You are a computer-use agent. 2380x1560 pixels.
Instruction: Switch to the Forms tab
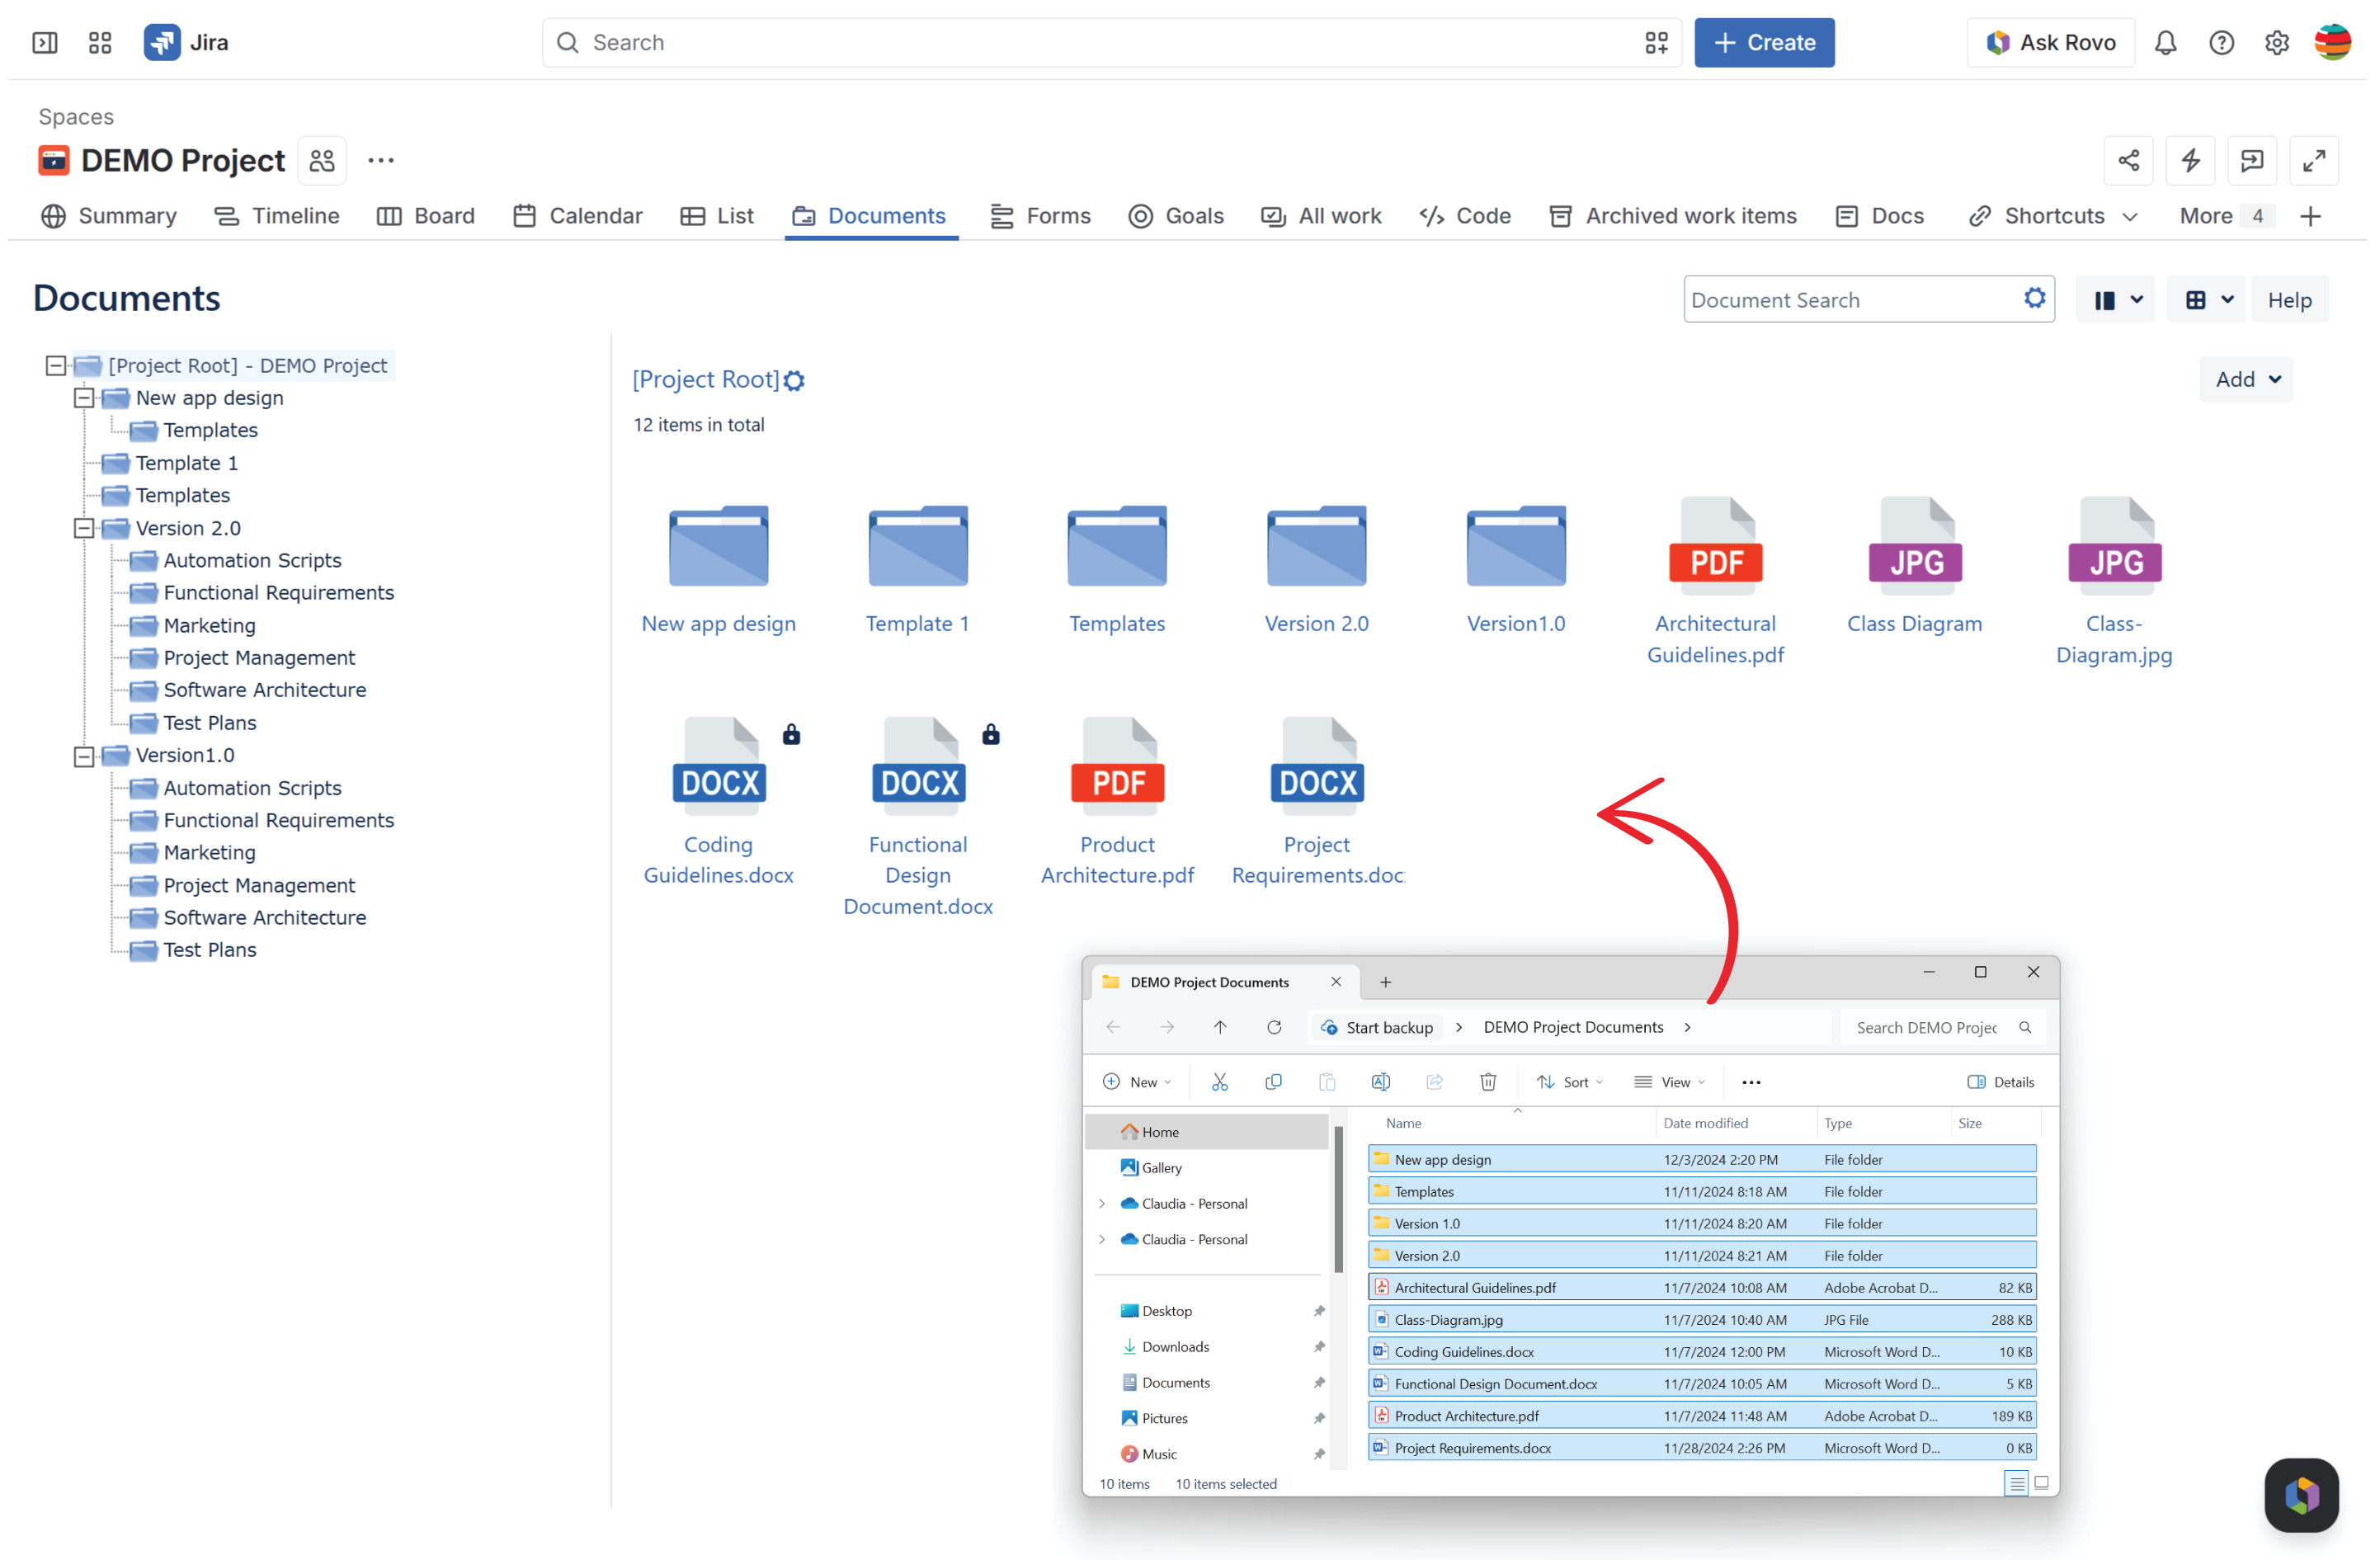[1040, 216]
